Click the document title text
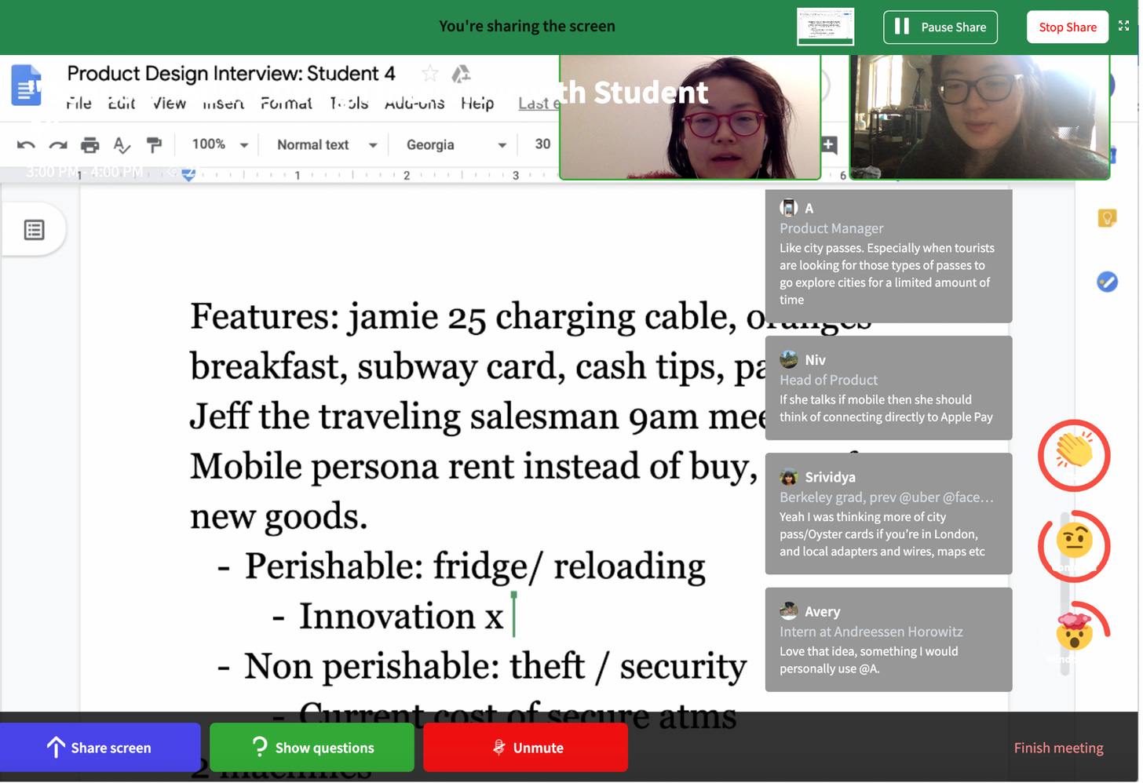1143x783 pixels. 231,74
